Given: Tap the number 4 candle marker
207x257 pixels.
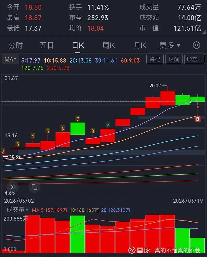Looking at the screenshot, I should click(x=33, y=136).
